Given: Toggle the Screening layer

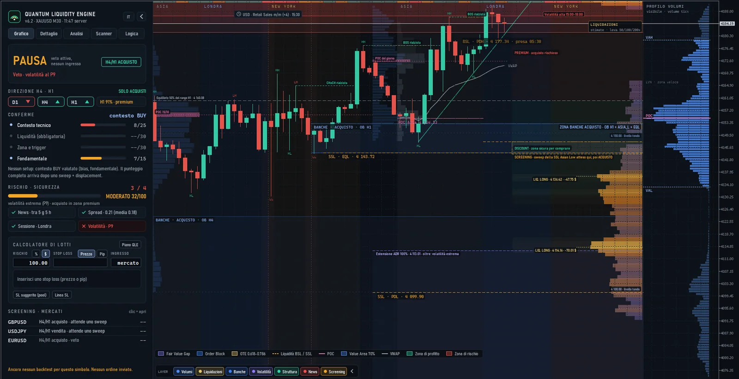Looking at the screenshot, I should (334, 372).
